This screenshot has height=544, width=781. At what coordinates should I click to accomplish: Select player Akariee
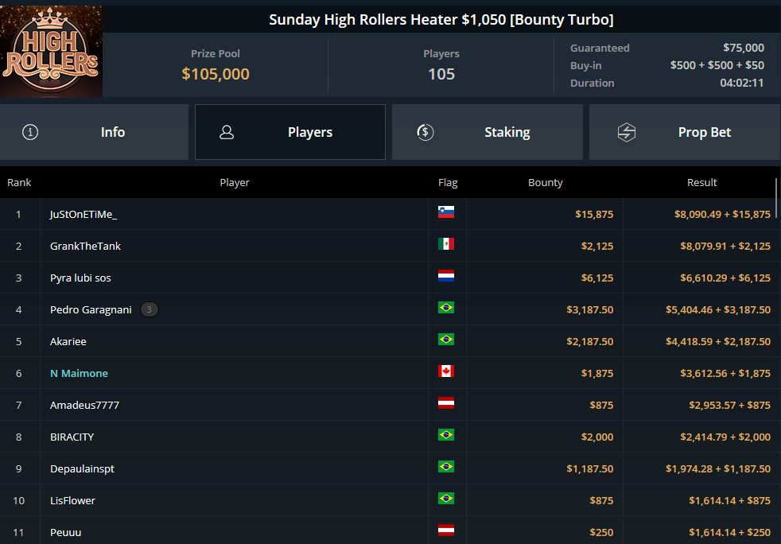tap(68, 342)
